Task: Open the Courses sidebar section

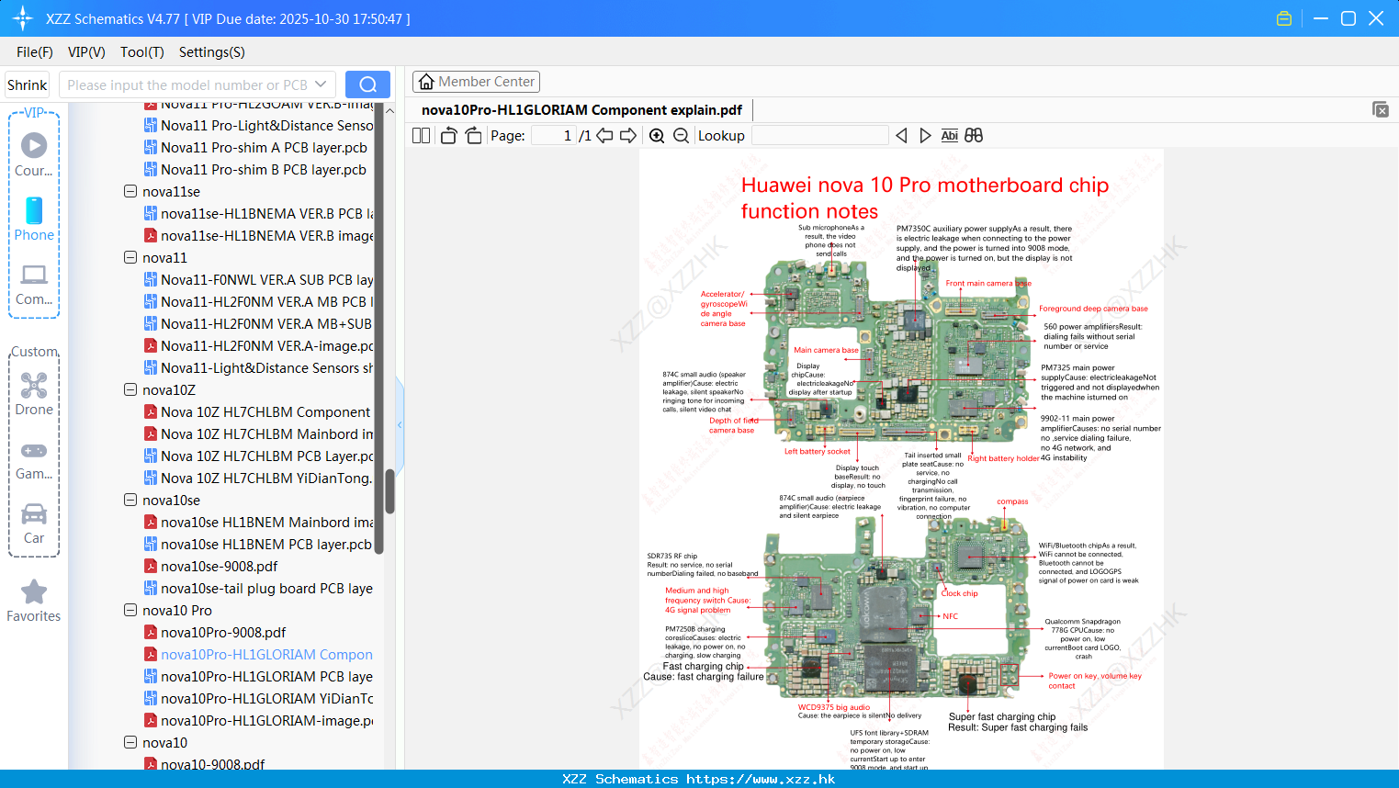Action: (34, 154)
